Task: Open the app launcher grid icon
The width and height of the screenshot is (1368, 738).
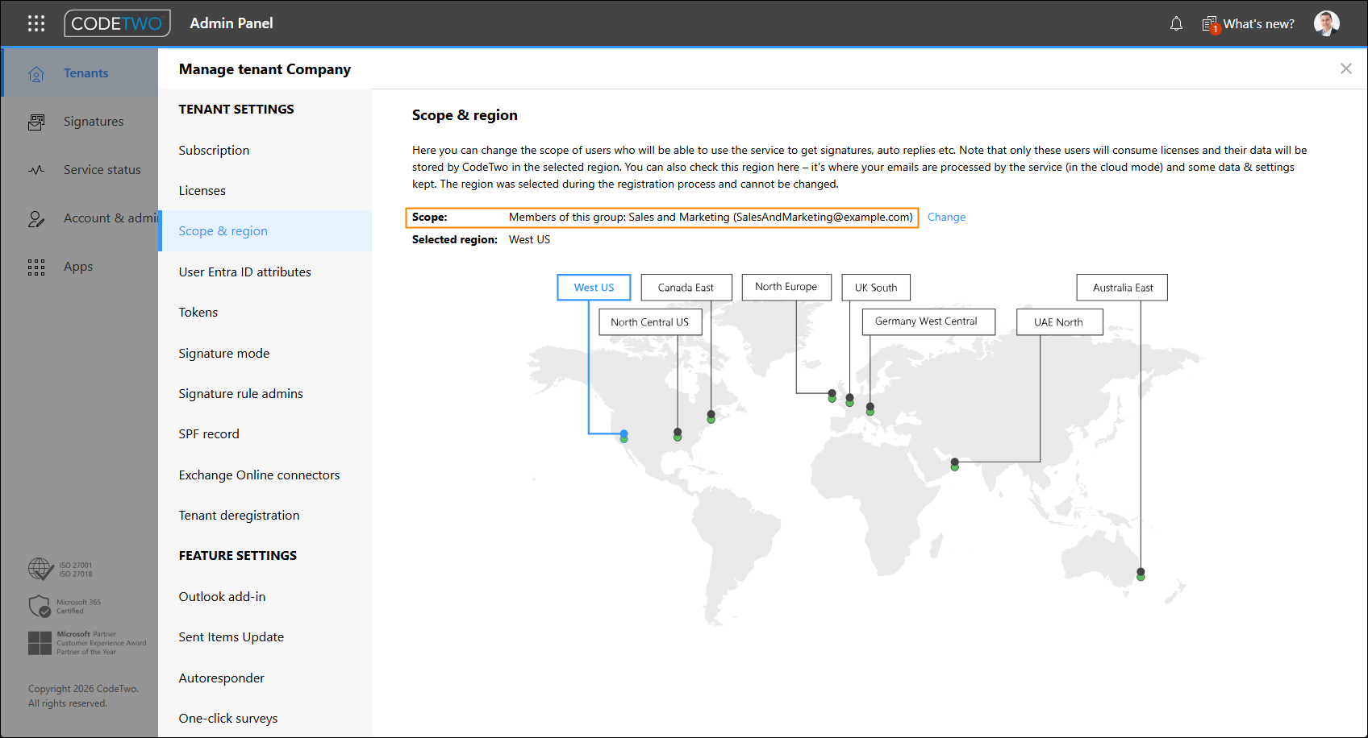Action: click(36, 23)
